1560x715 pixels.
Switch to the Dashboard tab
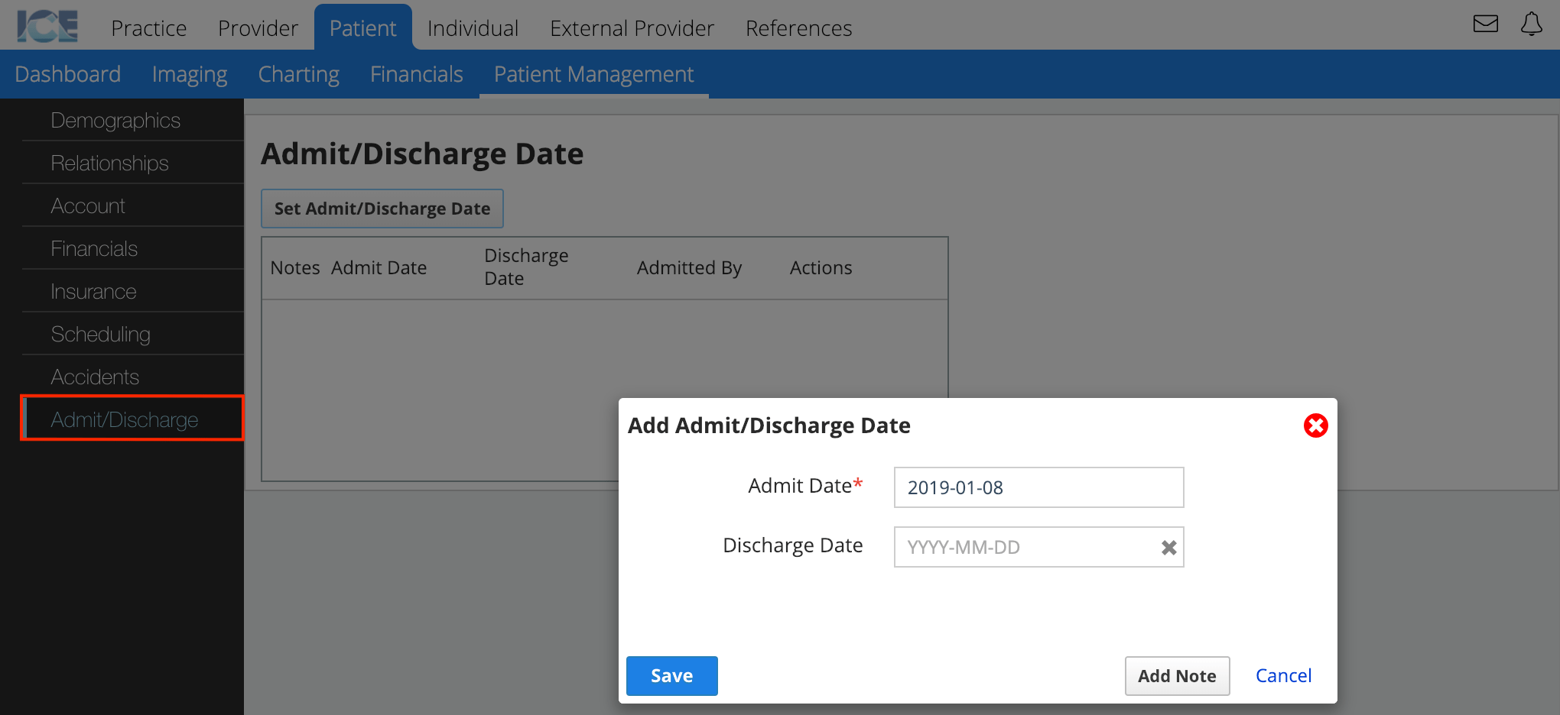coord(68,74)
